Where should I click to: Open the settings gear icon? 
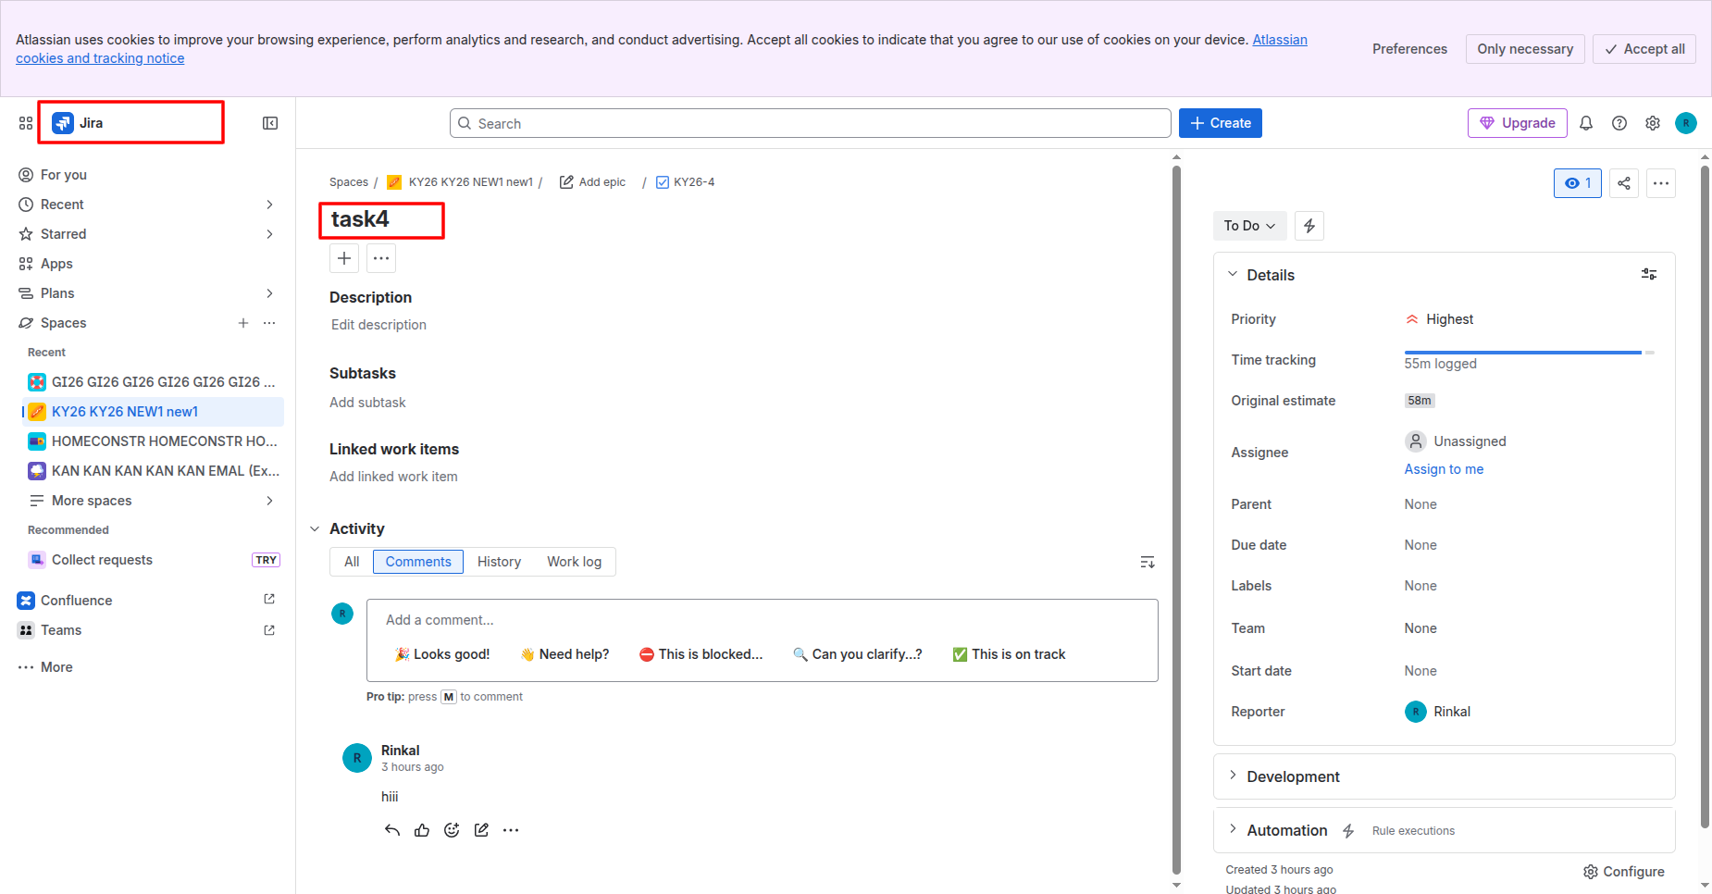click(x=1653, y=123)
